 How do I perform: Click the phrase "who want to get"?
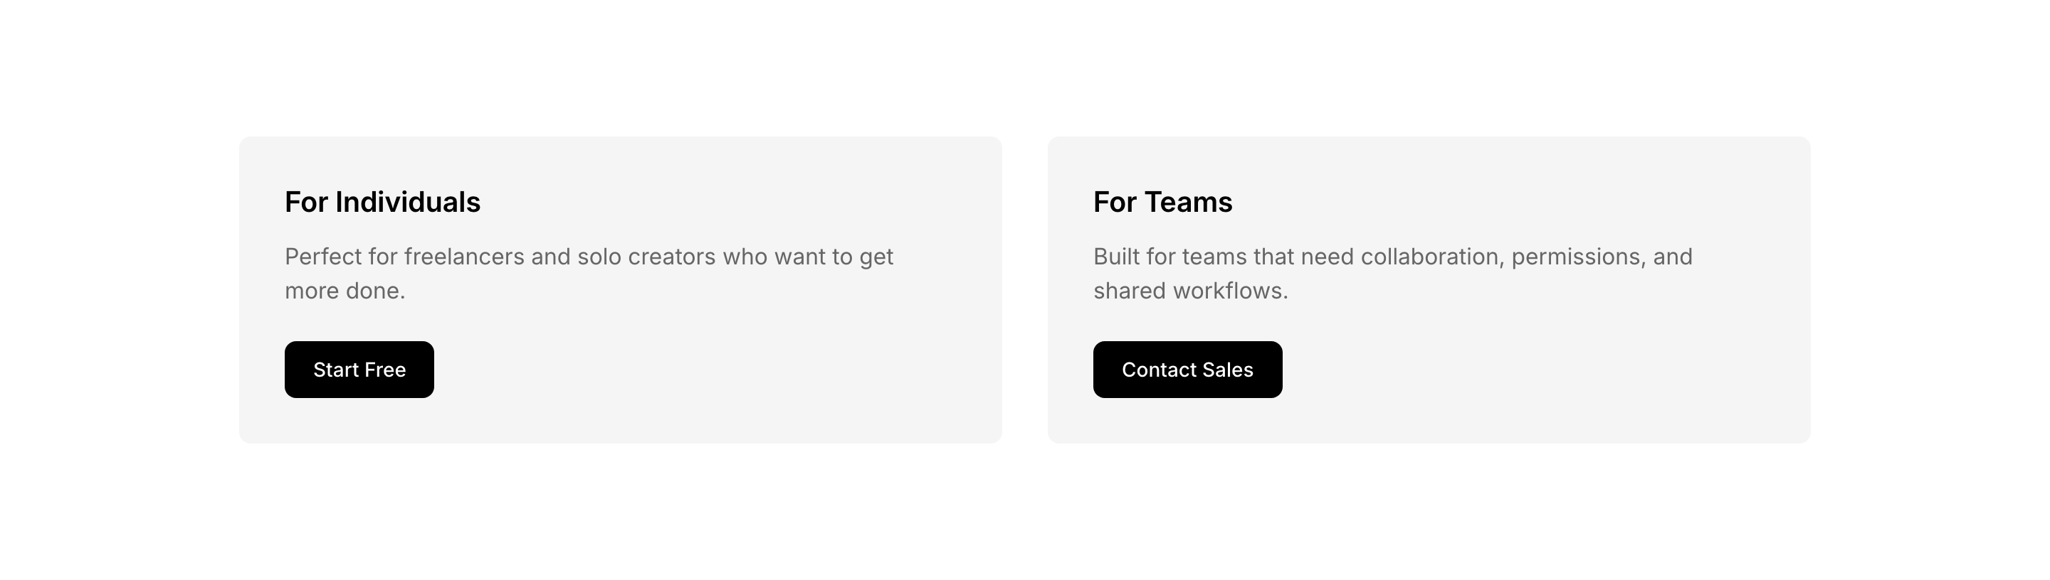pyautogui.click(x=807, y=257)
